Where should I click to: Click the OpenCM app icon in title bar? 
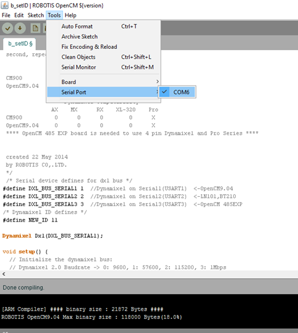[5, 5]
